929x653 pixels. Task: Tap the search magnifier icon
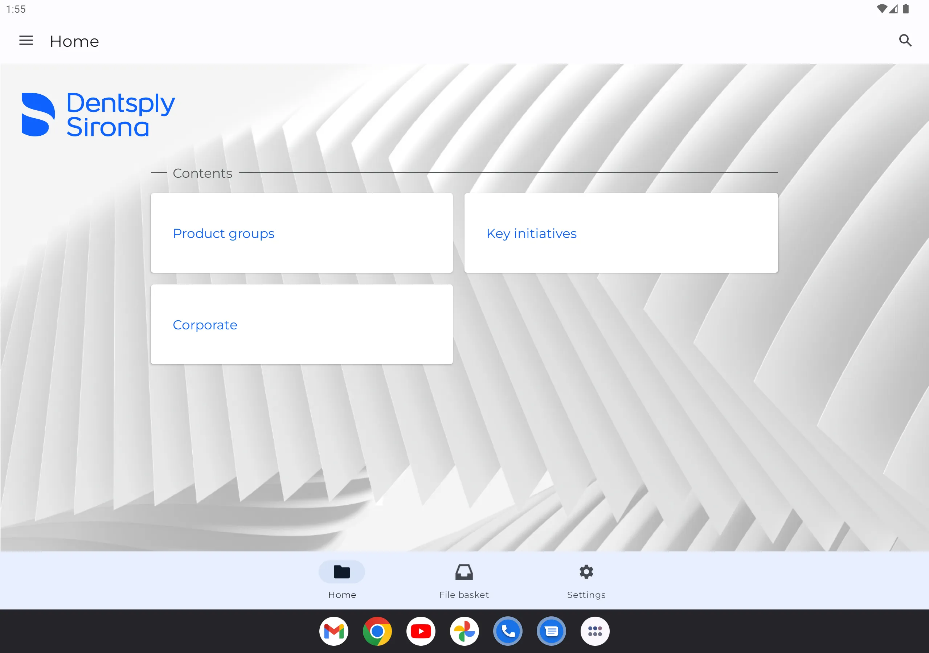tap(905, 41)
